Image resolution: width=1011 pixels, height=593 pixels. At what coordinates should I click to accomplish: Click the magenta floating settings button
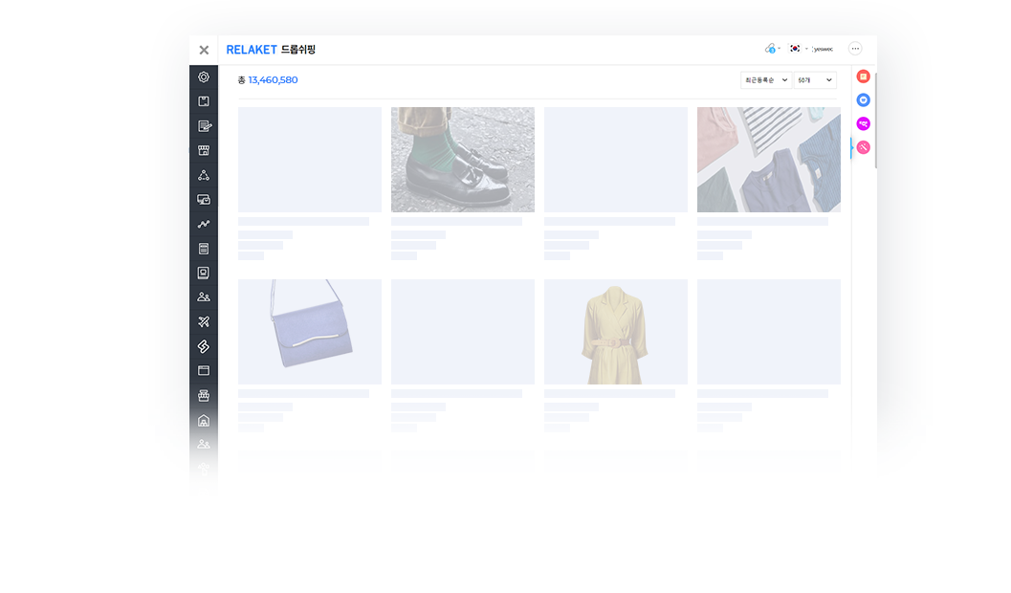(864, 122)
